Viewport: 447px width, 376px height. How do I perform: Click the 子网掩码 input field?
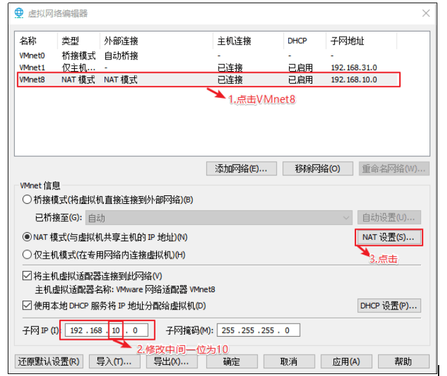click(258, 331)
